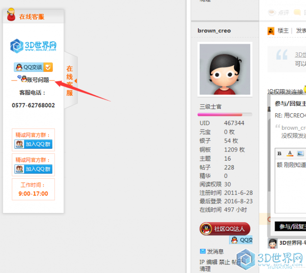This screenshot has height=273, width=306.
Task: Join the second 精诚网官方群 via 加入QQ群
Action: (x=34, y=169)
